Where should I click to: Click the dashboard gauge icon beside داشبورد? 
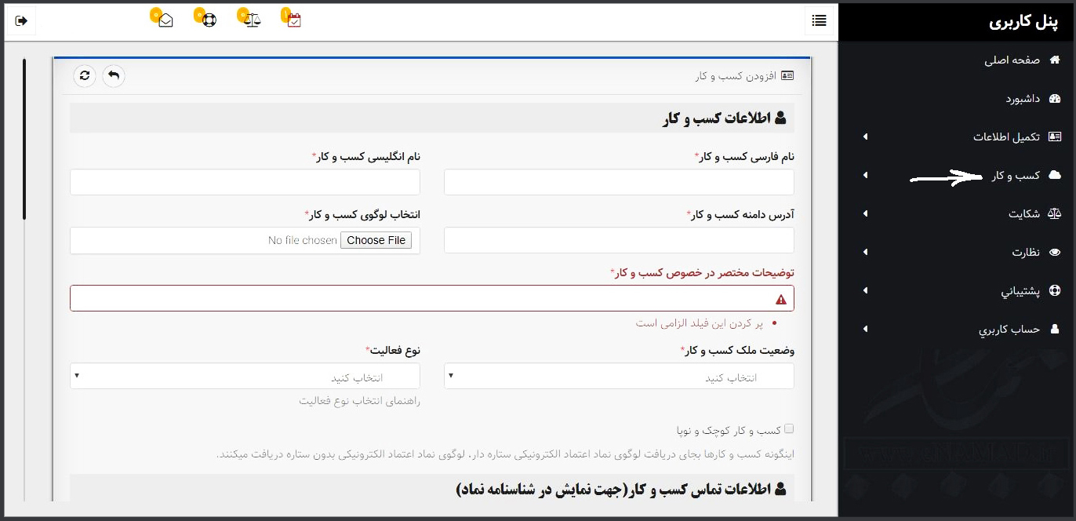(1054, 98)
